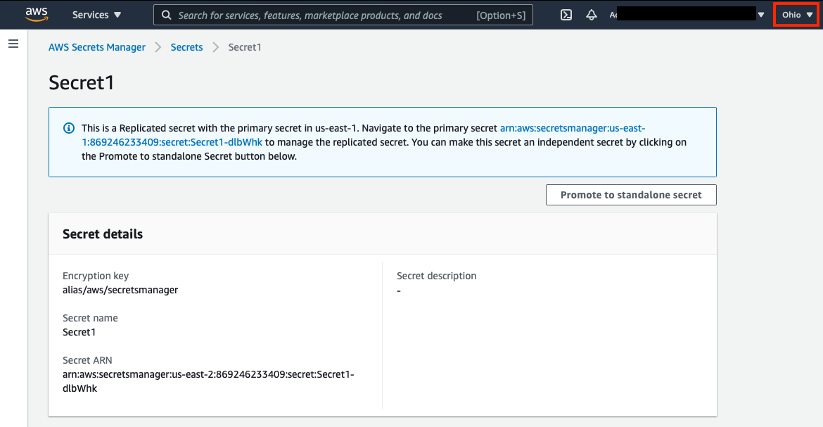Image resolution: width=823 pixels, height=427 pixels.
Task: Select the alias/aws/secretsmanager encryption key value
Action: click(120, 290)
